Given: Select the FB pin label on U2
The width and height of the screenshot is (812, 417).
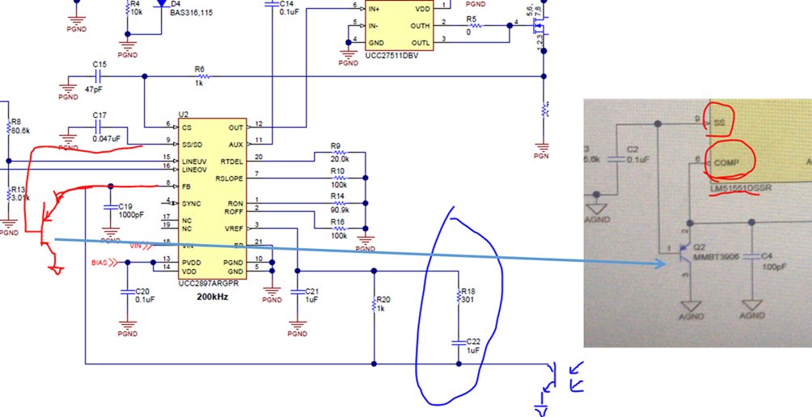Looking at the screenshot, I should pos(186,186).
